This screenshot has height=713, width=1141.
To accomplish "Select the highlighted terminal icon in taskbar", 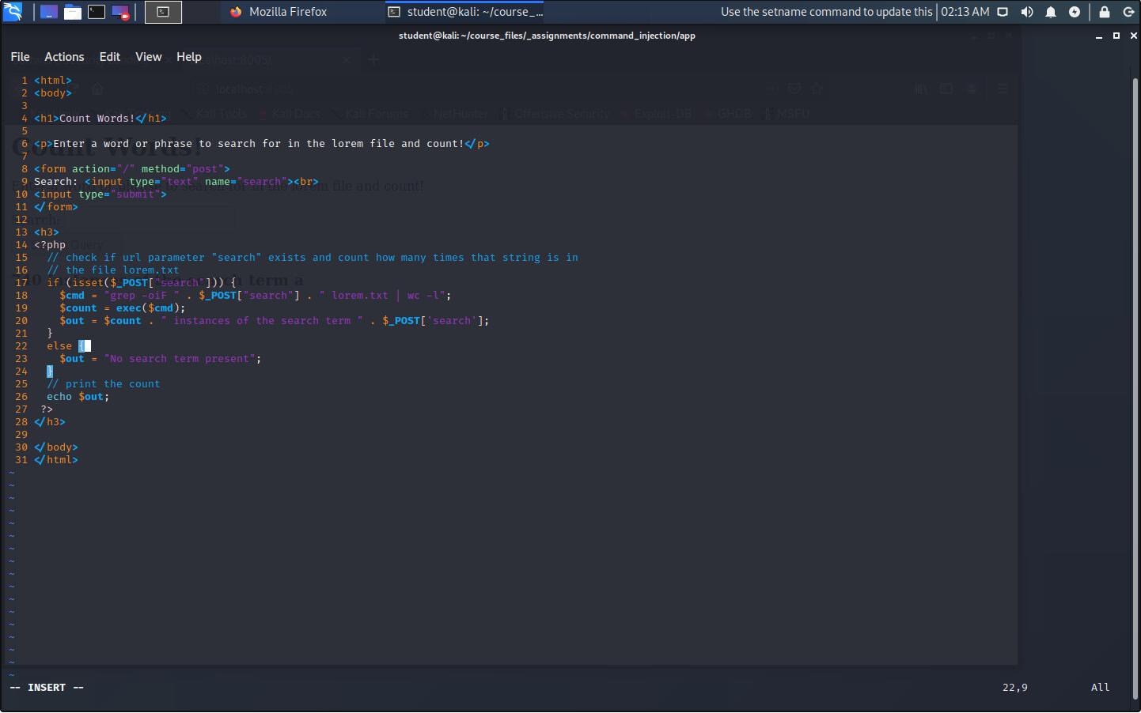I will [x=163, y=12].
